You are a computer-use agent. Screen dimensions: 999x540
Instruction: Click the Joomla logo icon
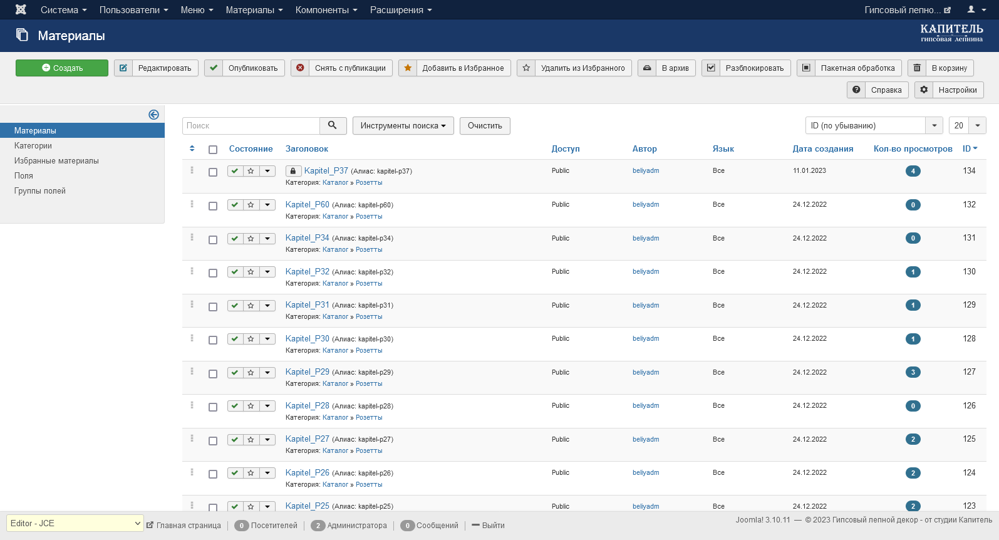click(x=21, y=10)
